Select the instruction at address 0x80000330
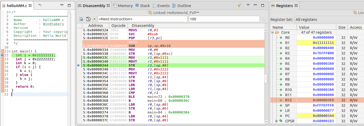This screenshot has width=364, height=126. 173,46
